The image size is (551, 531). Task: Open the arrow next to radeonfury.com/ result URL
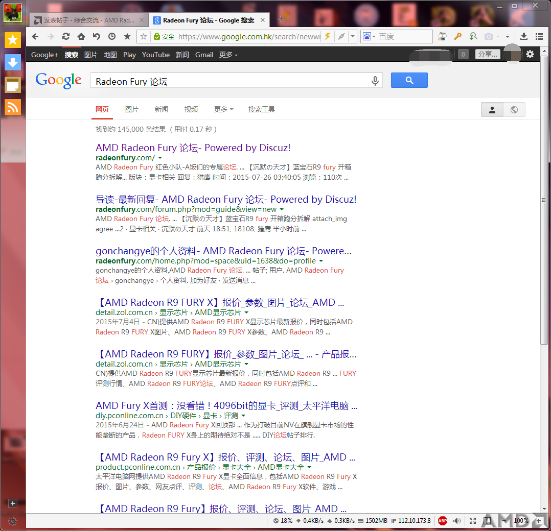coord(160,158)
